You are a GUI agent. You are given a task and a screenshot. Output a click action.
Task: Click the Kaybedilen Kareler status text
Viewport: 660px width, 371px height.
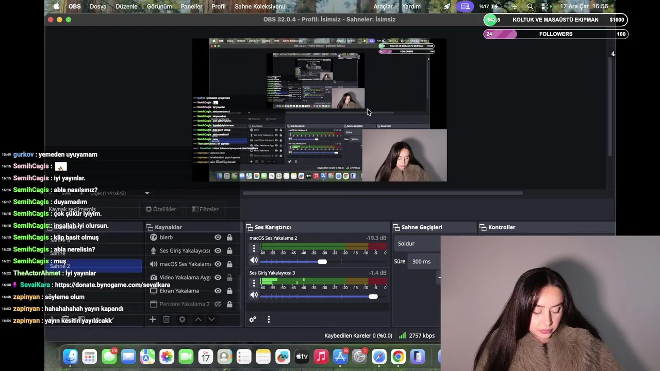coord(358,335)
